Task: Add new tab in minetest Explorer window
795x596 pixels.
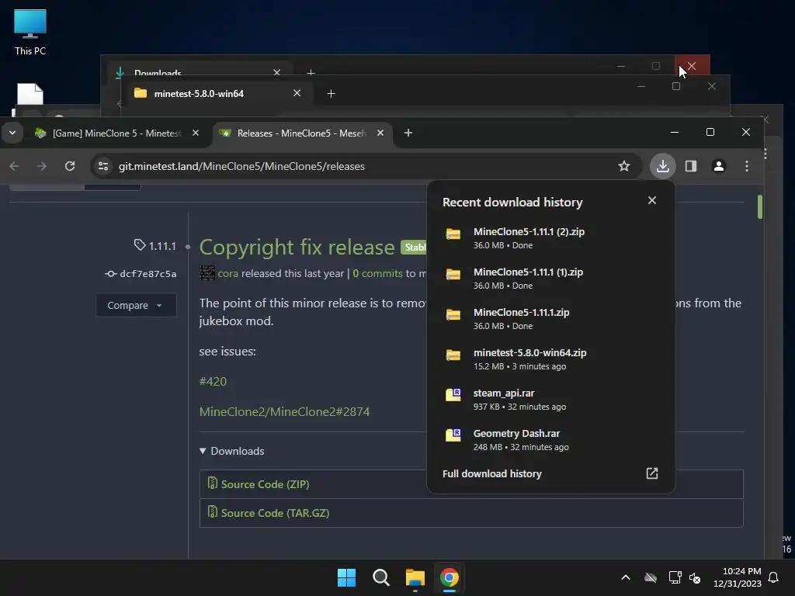Action: coord(331,94)
